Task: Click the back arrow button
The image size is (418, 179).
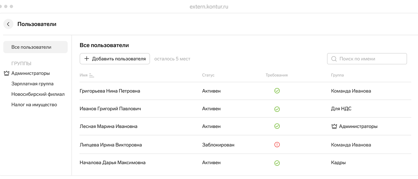Action: point(8,24)
